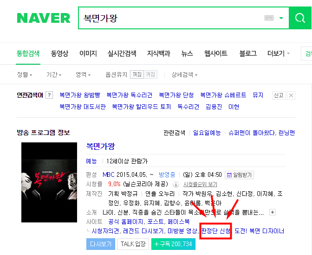Click the 시청률 info icon

[x=175, y=184]
